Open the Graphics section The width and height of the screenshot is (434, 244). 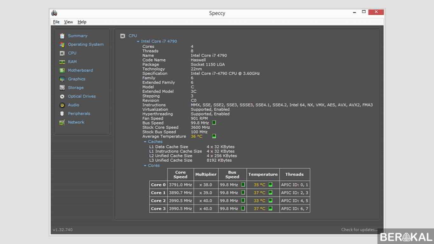coord(77,79)
